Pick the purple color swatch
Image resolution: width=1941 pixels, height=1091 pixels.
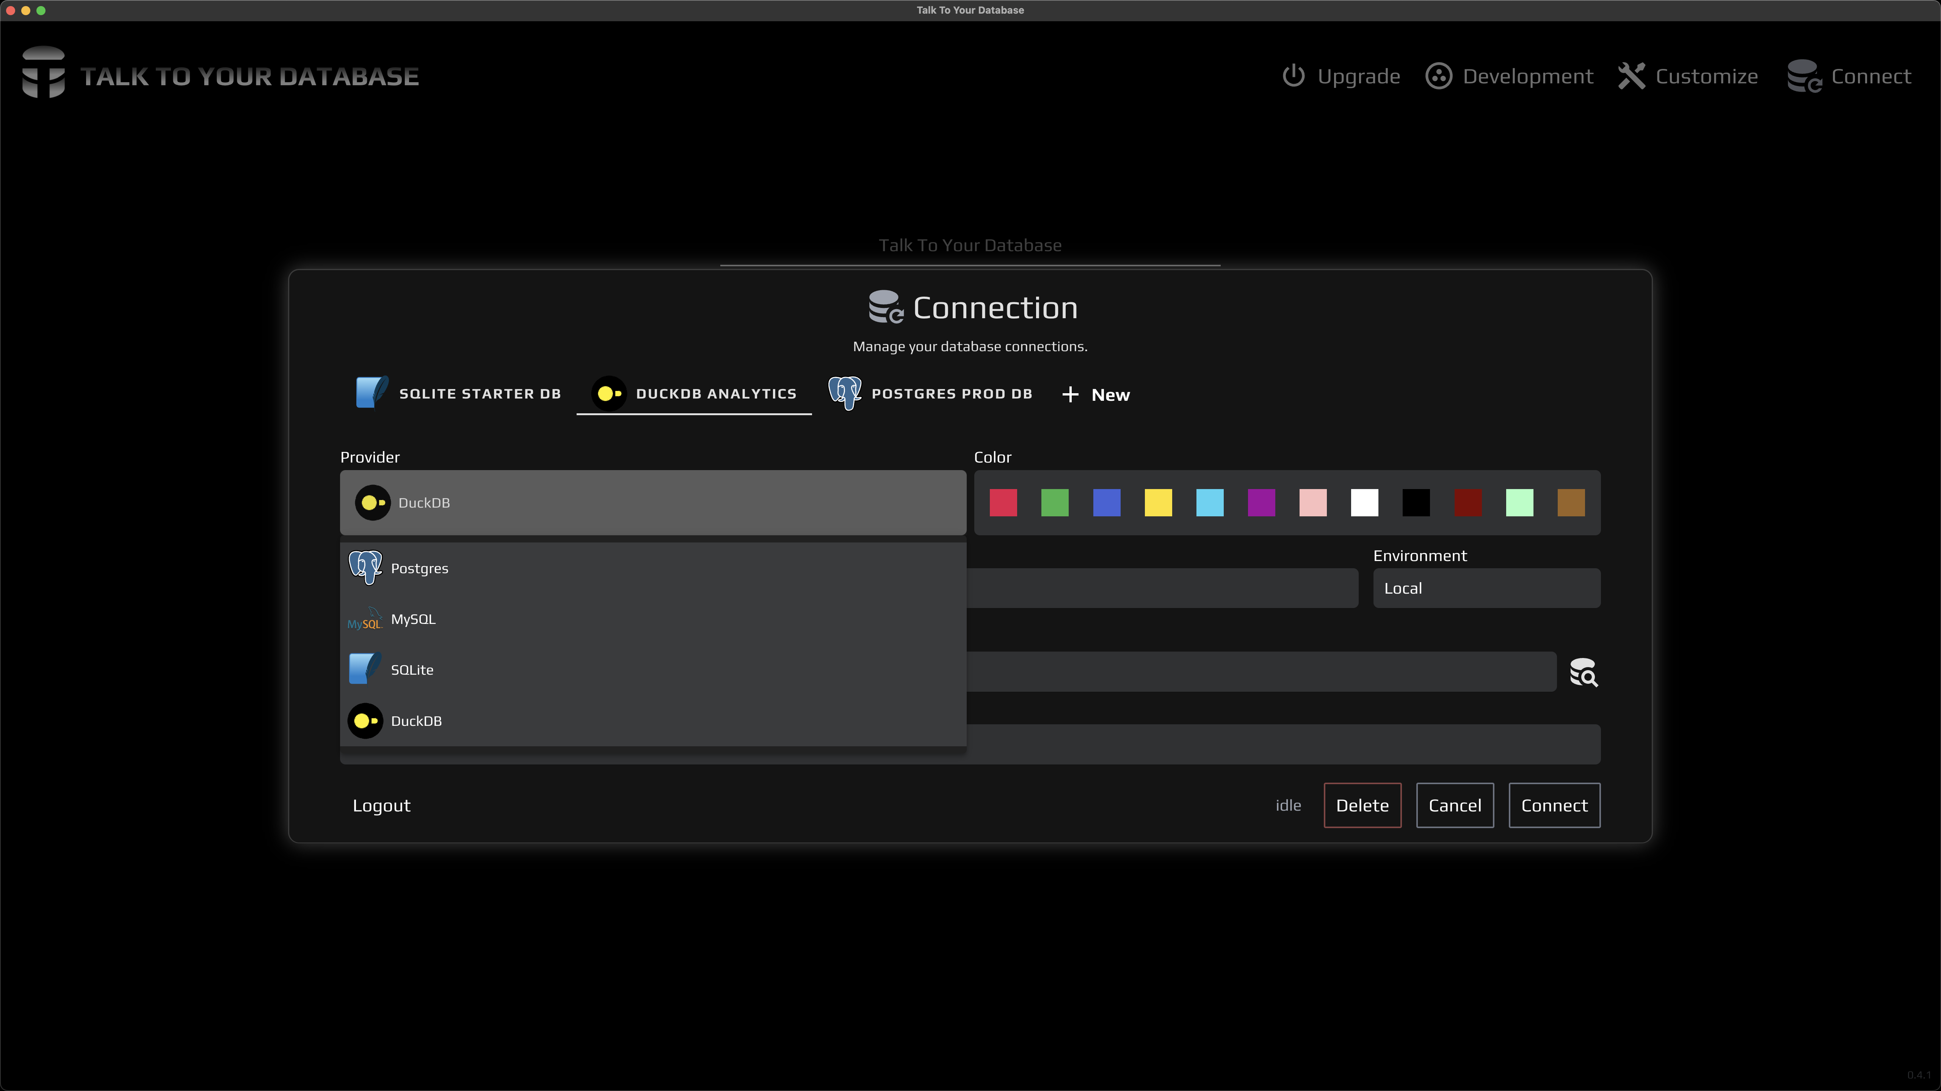[x=1261, y=502]
